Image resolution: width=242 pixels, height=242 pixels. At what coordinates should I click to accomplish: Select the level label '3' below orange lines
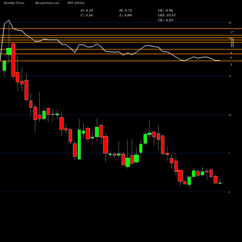(x=231, y=65)
